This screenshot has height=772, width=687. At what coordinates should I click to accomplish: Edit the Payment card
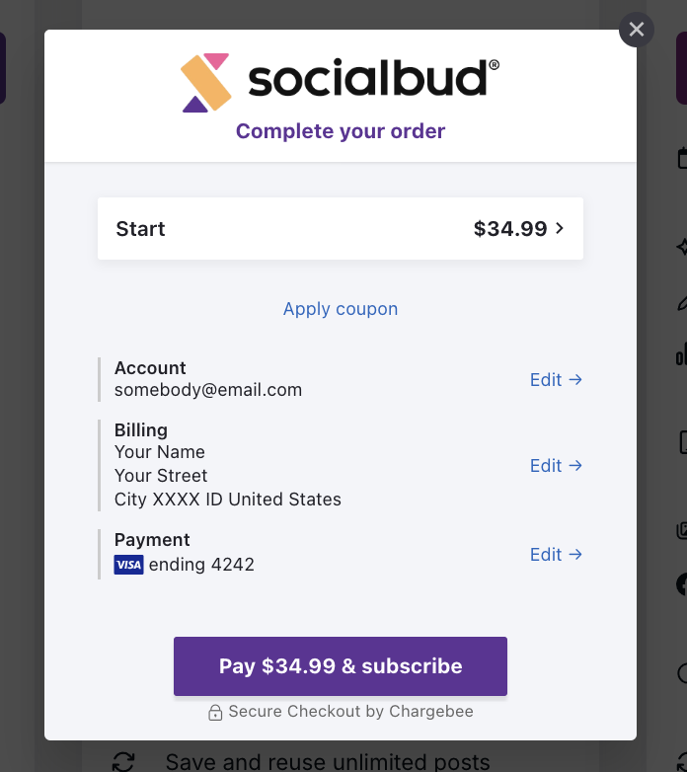click(x=556, y=555)
